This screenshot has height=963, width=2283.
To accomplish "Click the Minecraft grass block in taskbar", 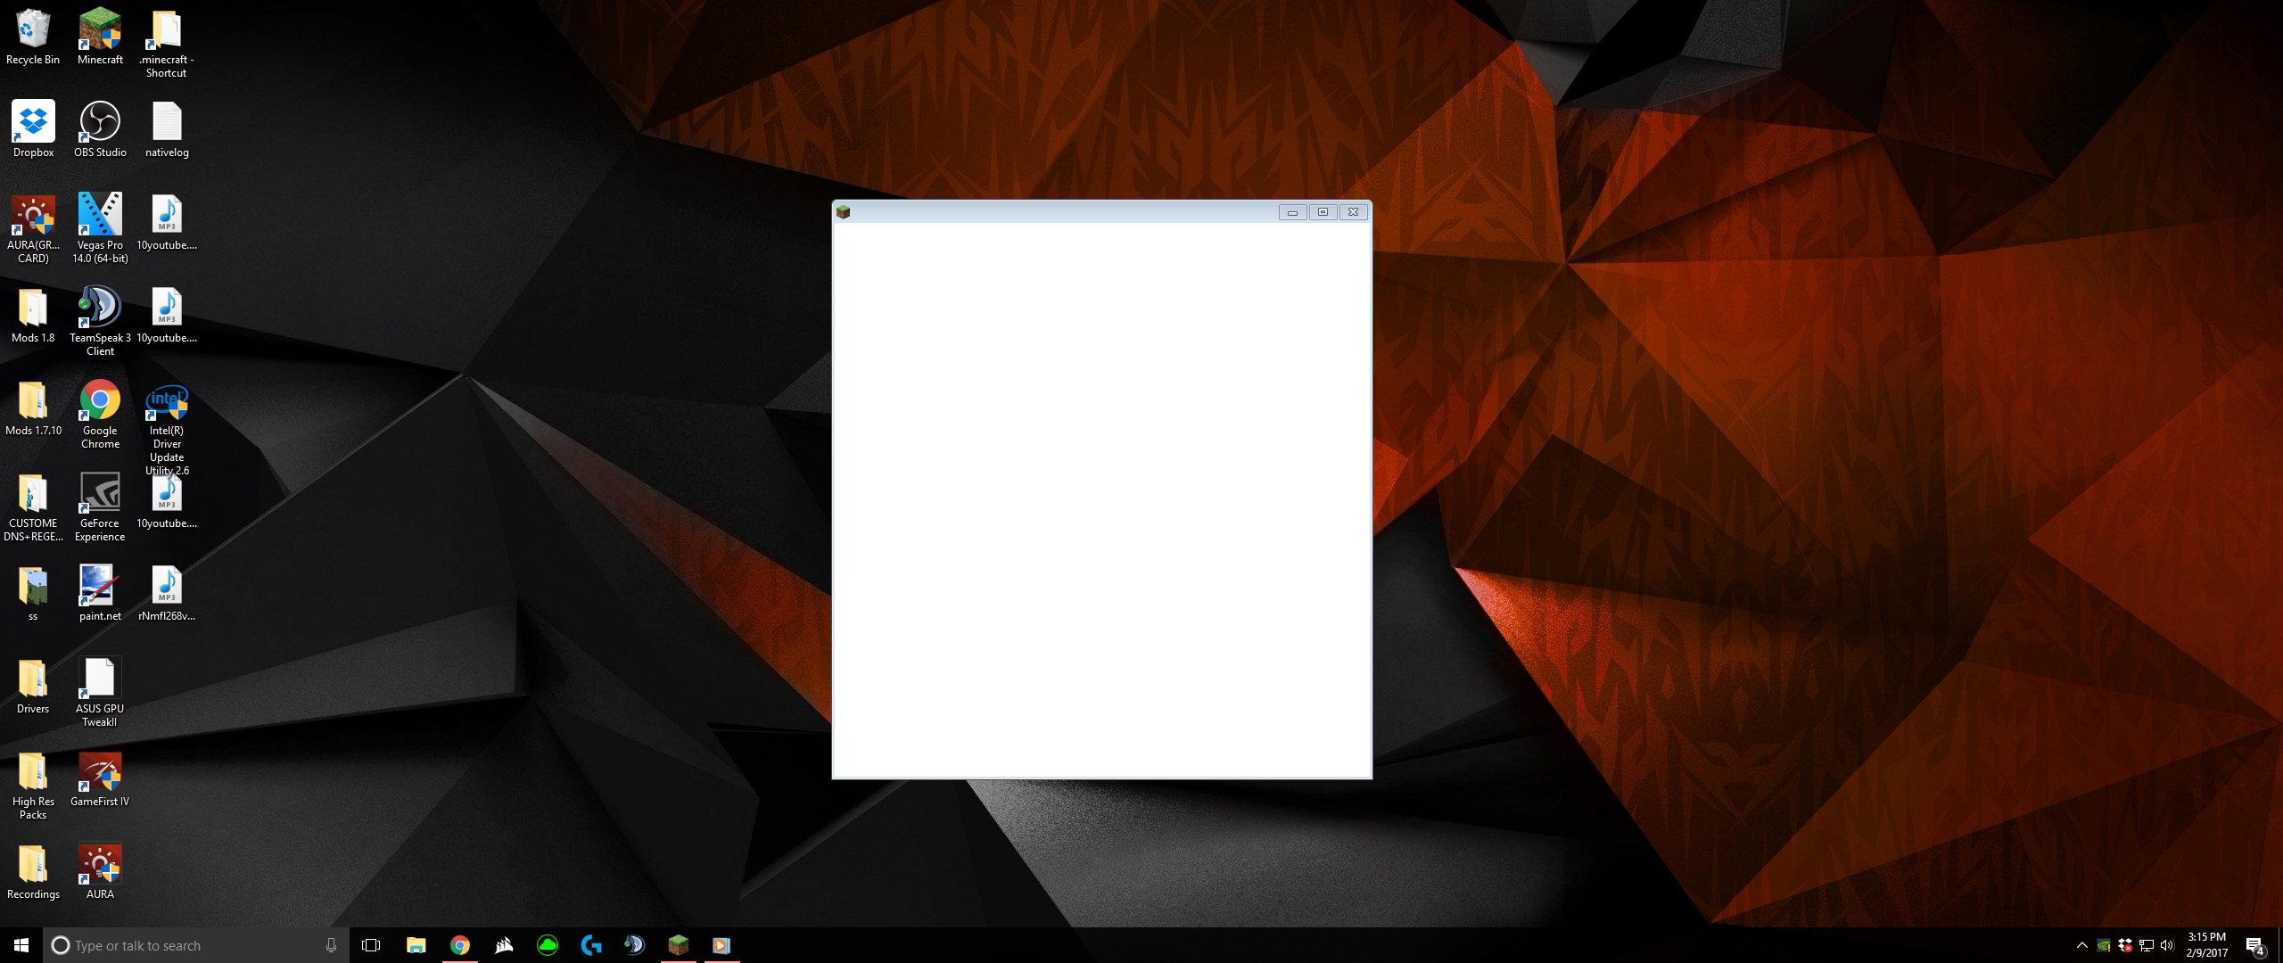I will (x=678, y=945).
